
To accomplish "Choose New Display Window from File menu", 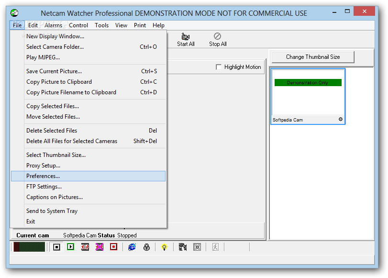I will point(89,36).
